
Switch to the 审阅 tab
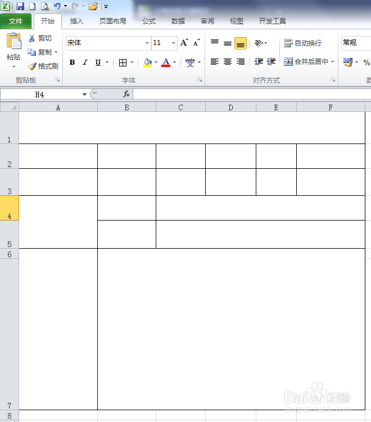point(207,21)
